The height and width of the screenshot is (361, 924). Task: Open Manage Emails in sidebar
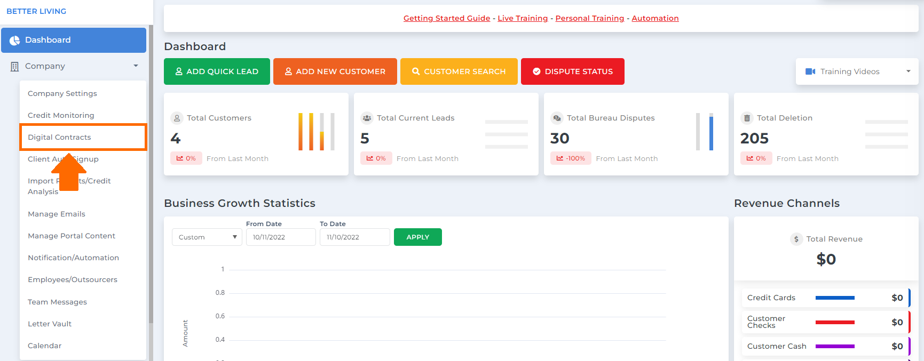(x=57, y=214)
